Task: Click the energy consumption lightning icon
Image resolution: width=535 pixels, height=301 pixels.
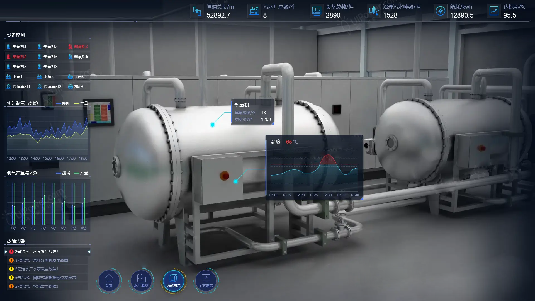Action: [440, 11]
